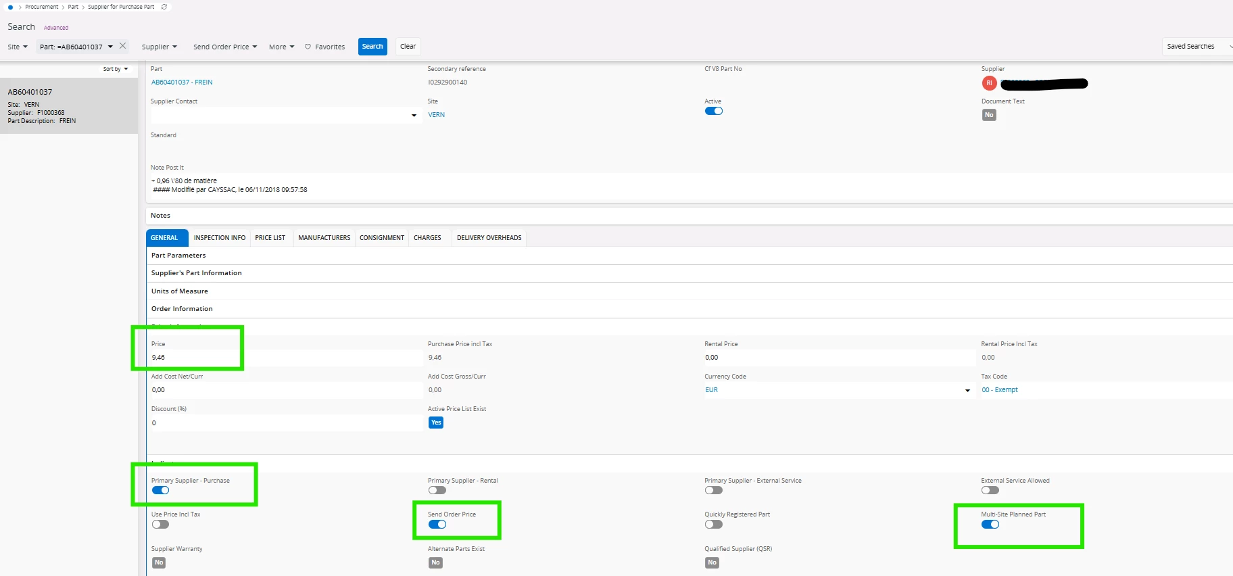Expand the Currency Code dropdown

point(967,390)
